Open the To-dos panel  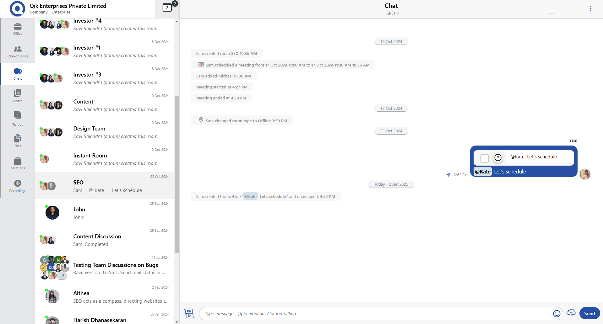18,119
